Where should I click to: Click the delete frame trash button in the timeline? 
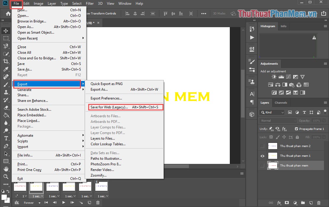pyautogui.click(x=98, y=203)
